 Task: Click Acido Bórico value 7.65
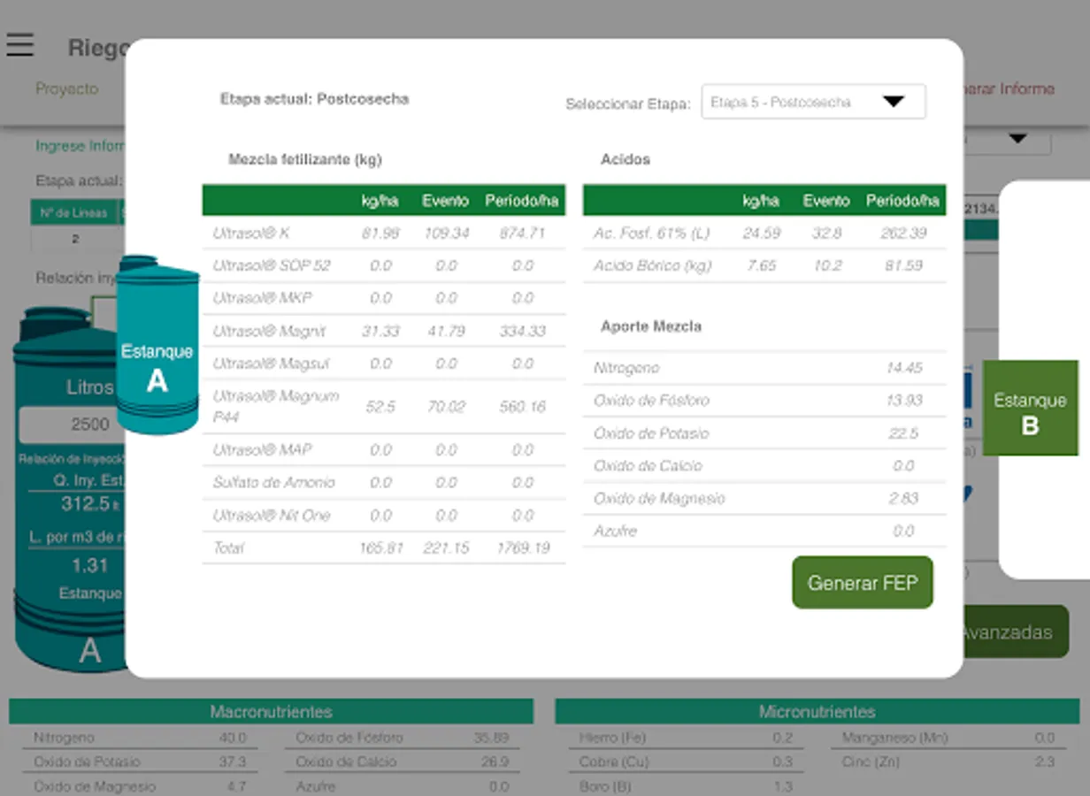click(761, 265)
